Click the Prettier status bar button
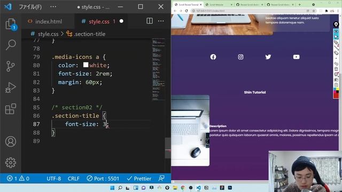 tap(139, 179)
